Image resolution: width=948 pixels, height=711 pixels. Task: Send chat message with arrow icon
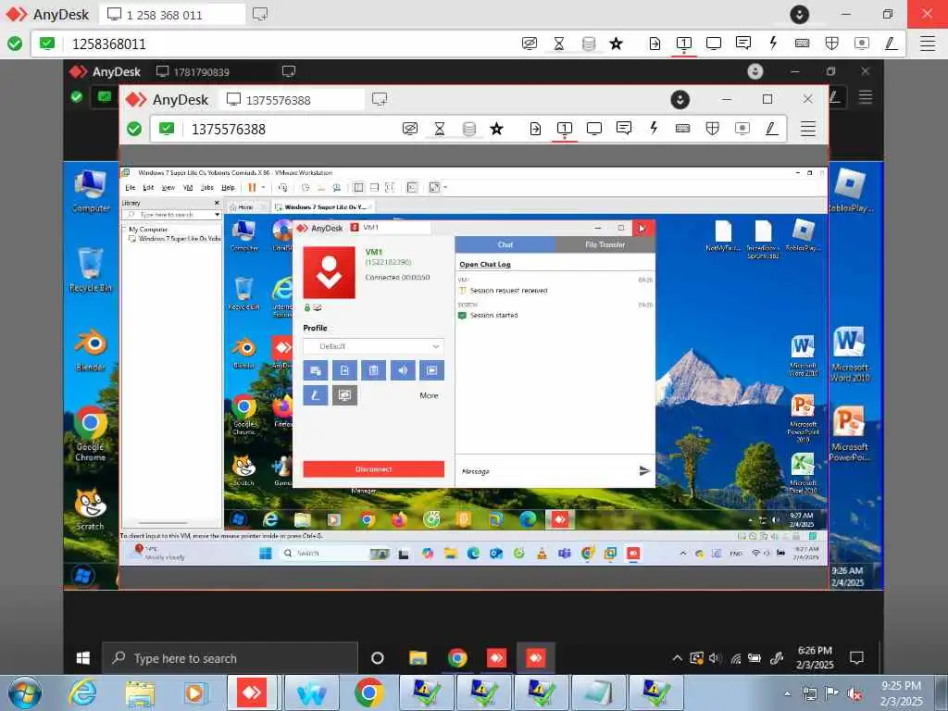[x=644, y=470]
